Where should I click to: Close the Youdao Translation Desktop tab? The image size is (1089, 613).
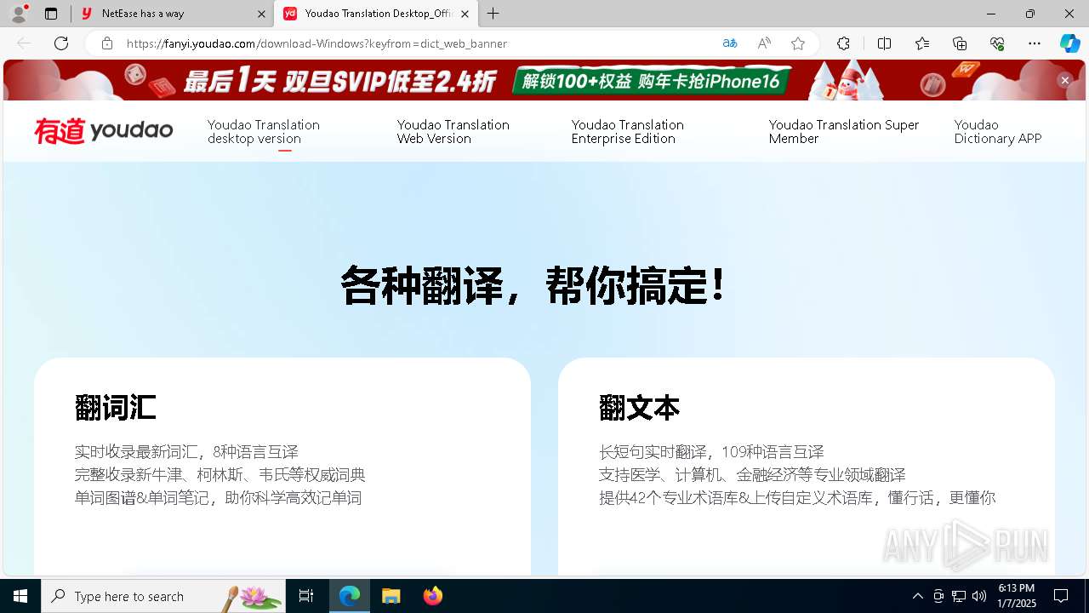pos(465,14)
